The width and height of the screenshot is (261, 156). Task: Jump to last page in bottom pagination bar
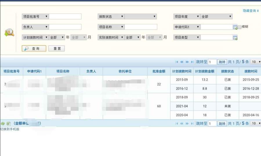192,124
